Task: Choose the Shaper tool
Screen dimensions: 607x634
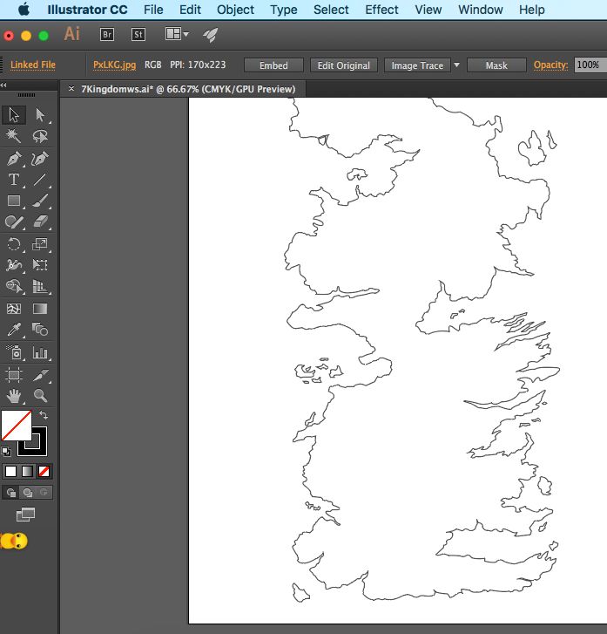Action: pos(14,222)
